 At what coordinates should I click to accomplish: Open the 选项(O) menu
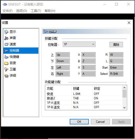tap(22, 11)
